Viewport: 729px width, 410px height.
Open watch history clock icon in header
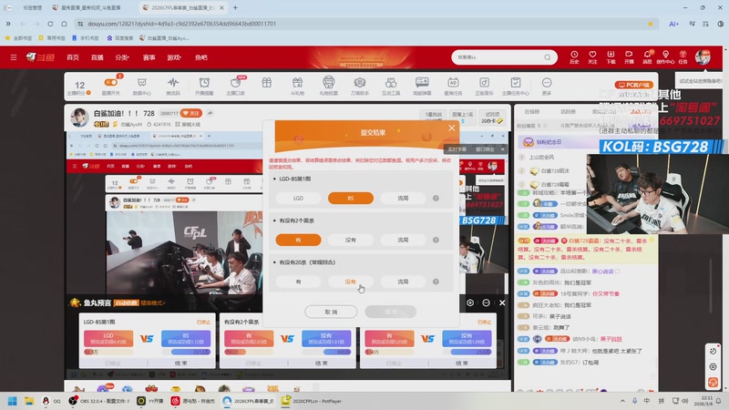pos(574,56)
